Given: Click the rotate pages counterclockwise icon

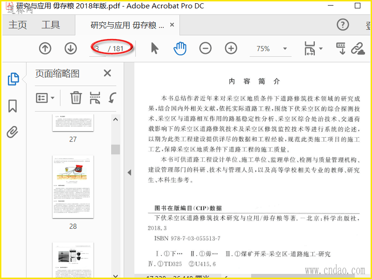Looking at the screenshot, I should 113,98.
